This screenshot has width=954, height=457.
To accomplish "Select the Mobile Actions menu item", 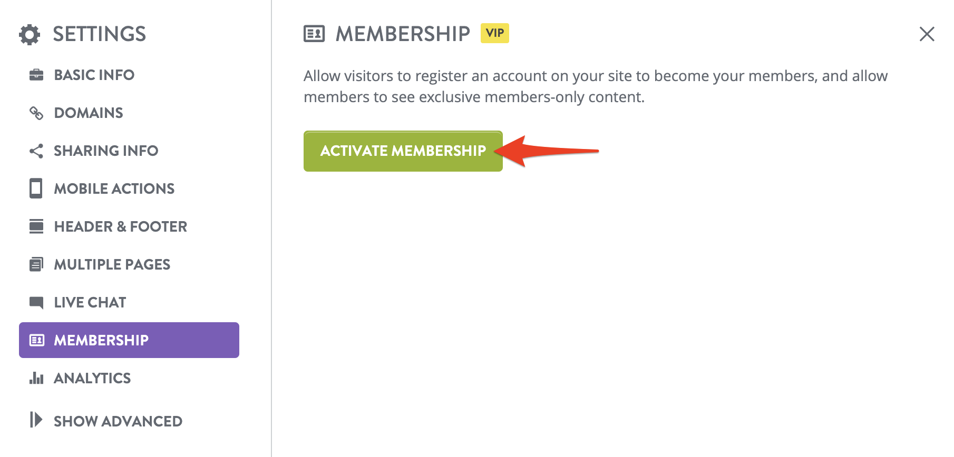I will tap(114, 188).
